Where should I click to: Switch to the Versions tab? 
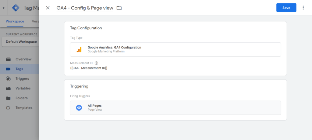coord(35,22)
